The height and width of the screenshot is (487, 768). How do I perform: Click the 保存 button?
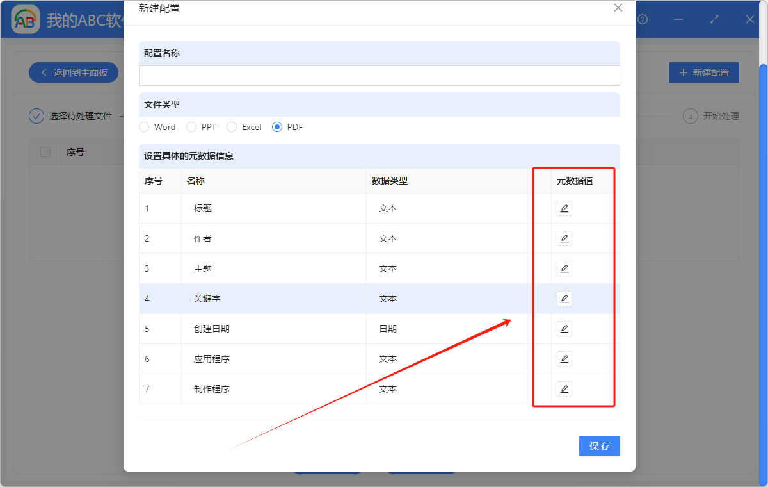click(x=599, y=446)
